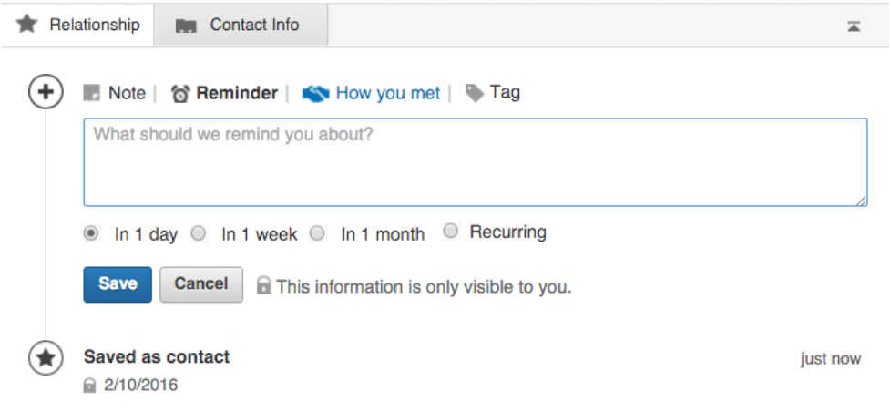Click the plus circle add icon
This screenshot has height=412, width=891.
(46, 92)
